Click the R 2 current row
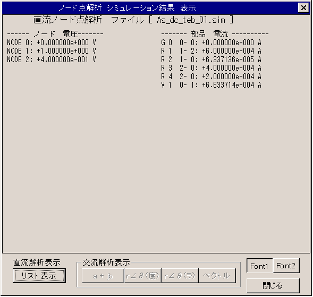Image resolution: width=313 pixels, height=297 pixels. pos(211,60)
